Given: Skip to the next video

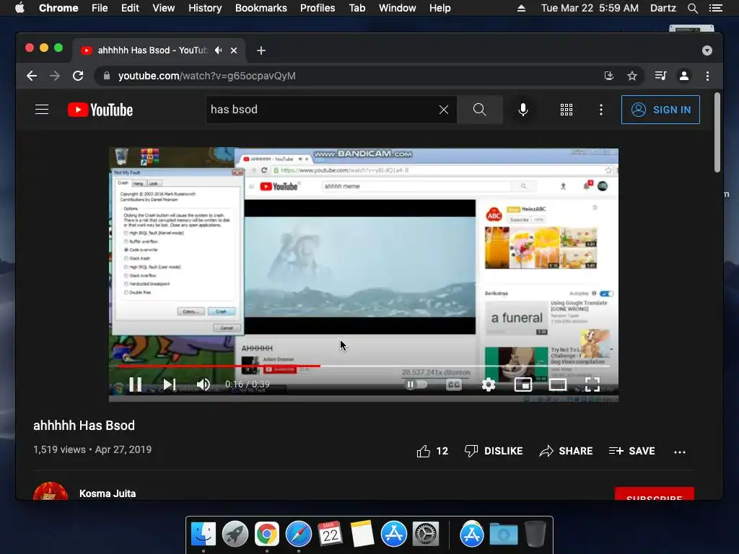Looking at the screenshot, I should click(x=169, y=384).
